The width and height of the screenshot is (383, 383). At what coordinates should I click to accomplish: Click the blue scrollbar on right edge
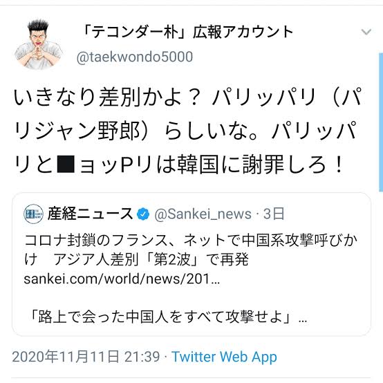(x=381, y=122)
